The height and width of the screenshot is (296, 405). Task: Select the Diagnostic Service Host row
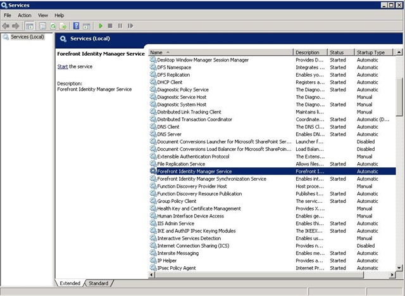272,97
